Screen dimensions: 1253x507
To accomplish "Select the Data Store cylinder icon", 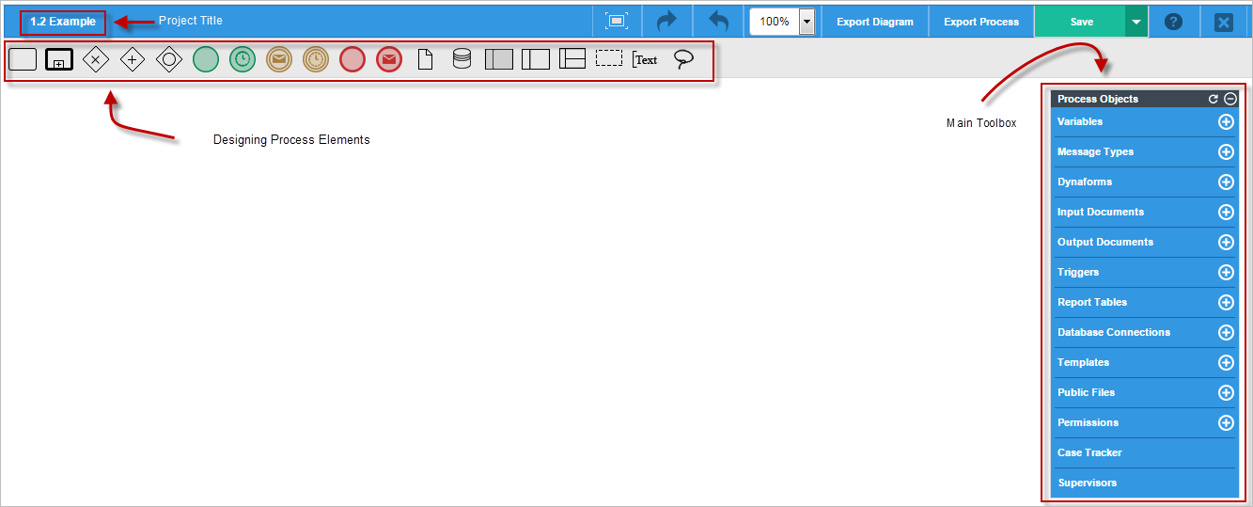I will 462,59.
